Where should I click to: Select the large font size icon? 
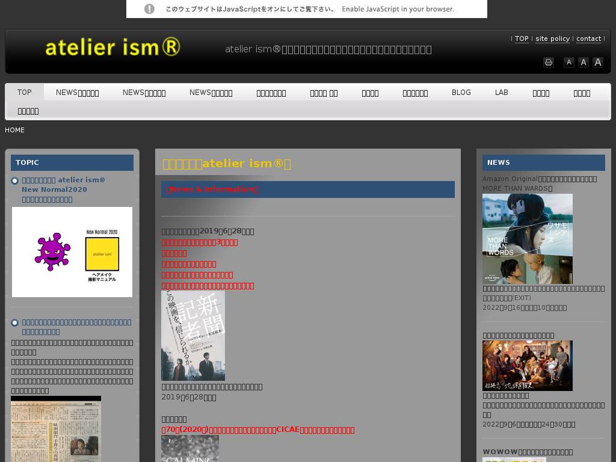pyautogui.click(x=597, y=63)
